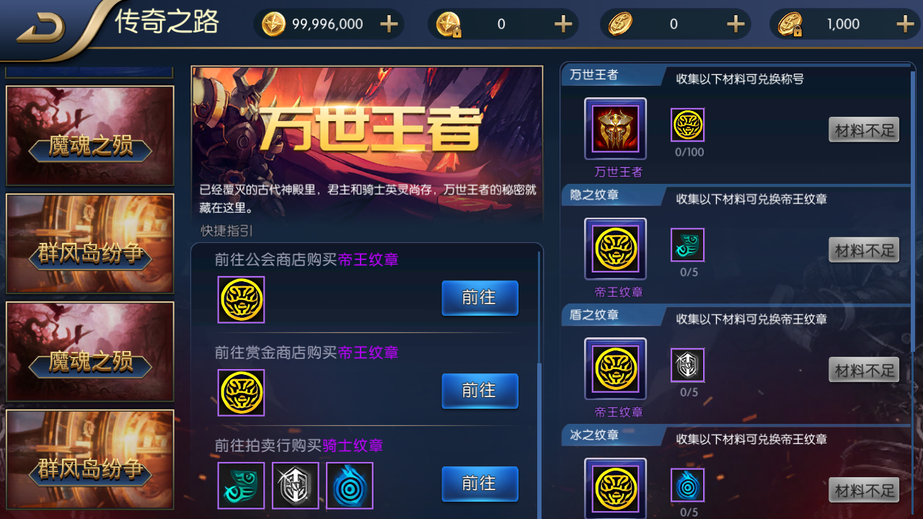Image resolution: width=923 pixels, height=519 pixels.
Task: Tap the 帝王纹章 icon under 赏金商店 guide
Action: click(241, 393)
